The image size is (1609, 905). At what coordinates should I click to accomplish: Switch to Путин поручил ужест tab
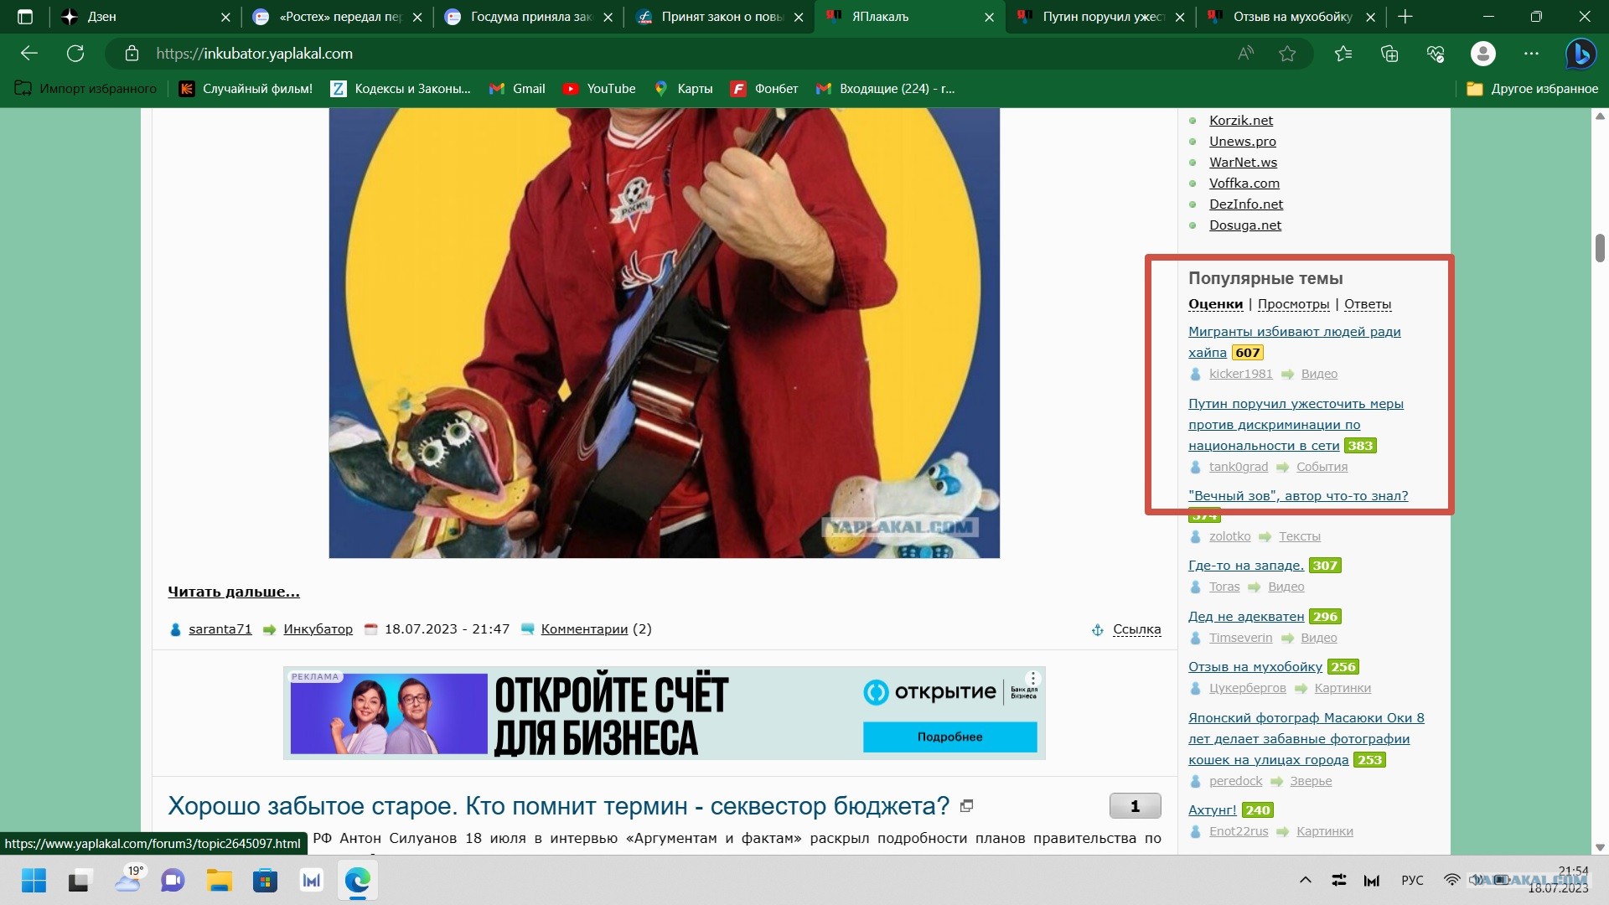[1101, 17]
